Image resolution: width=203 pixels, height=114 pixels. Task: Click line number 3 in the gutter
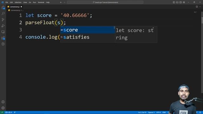coord(21,30)
